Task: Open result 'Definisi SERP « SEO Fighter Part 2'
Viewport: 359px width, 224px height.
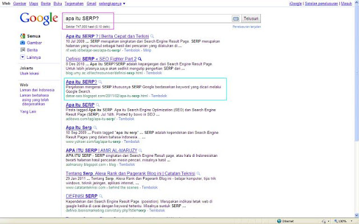Action: (x=101, y=59)
